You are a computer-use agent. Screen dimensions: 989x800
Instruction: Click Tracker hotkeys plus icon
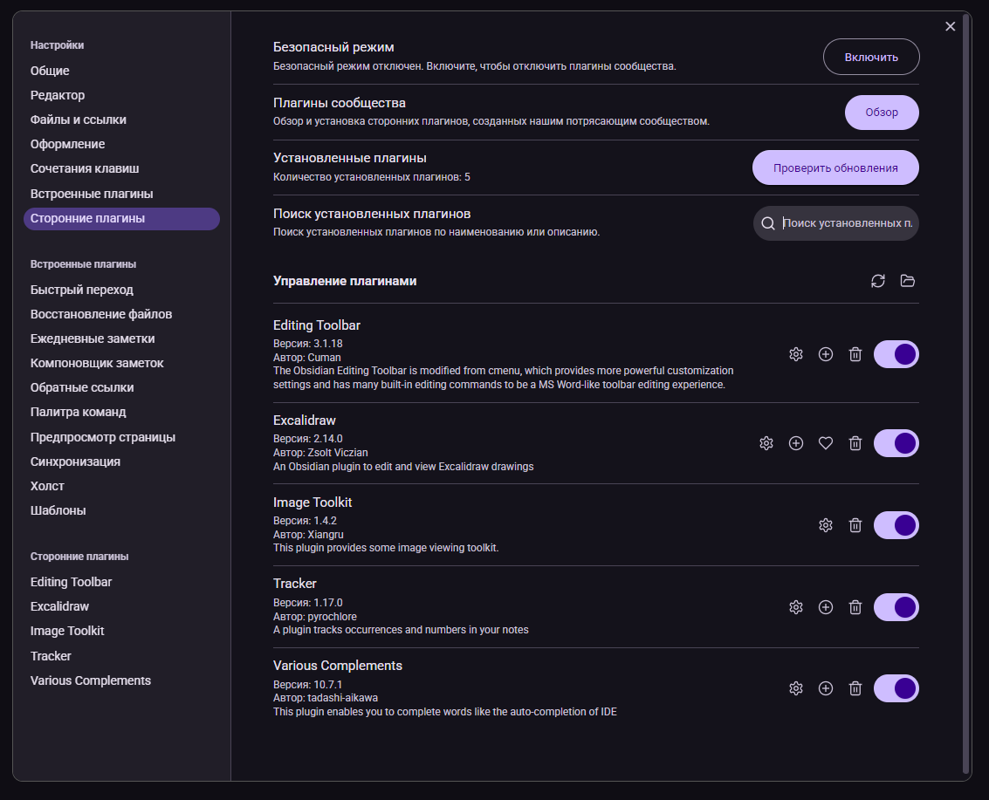point(826,607)
